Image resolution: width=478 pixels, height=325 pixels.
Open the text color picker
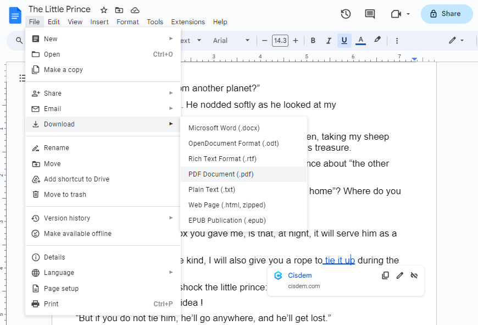[360, 40]
